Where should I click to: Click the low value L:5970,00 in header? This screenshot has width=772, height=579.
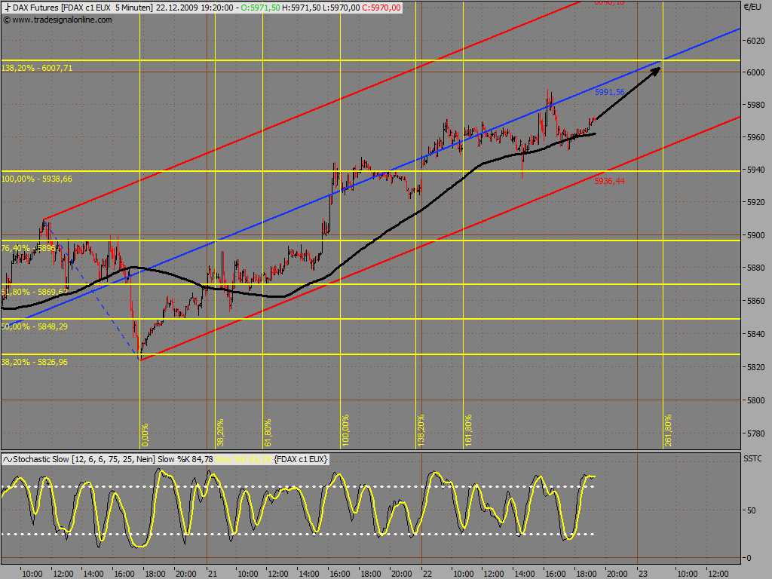pos(342,8)
